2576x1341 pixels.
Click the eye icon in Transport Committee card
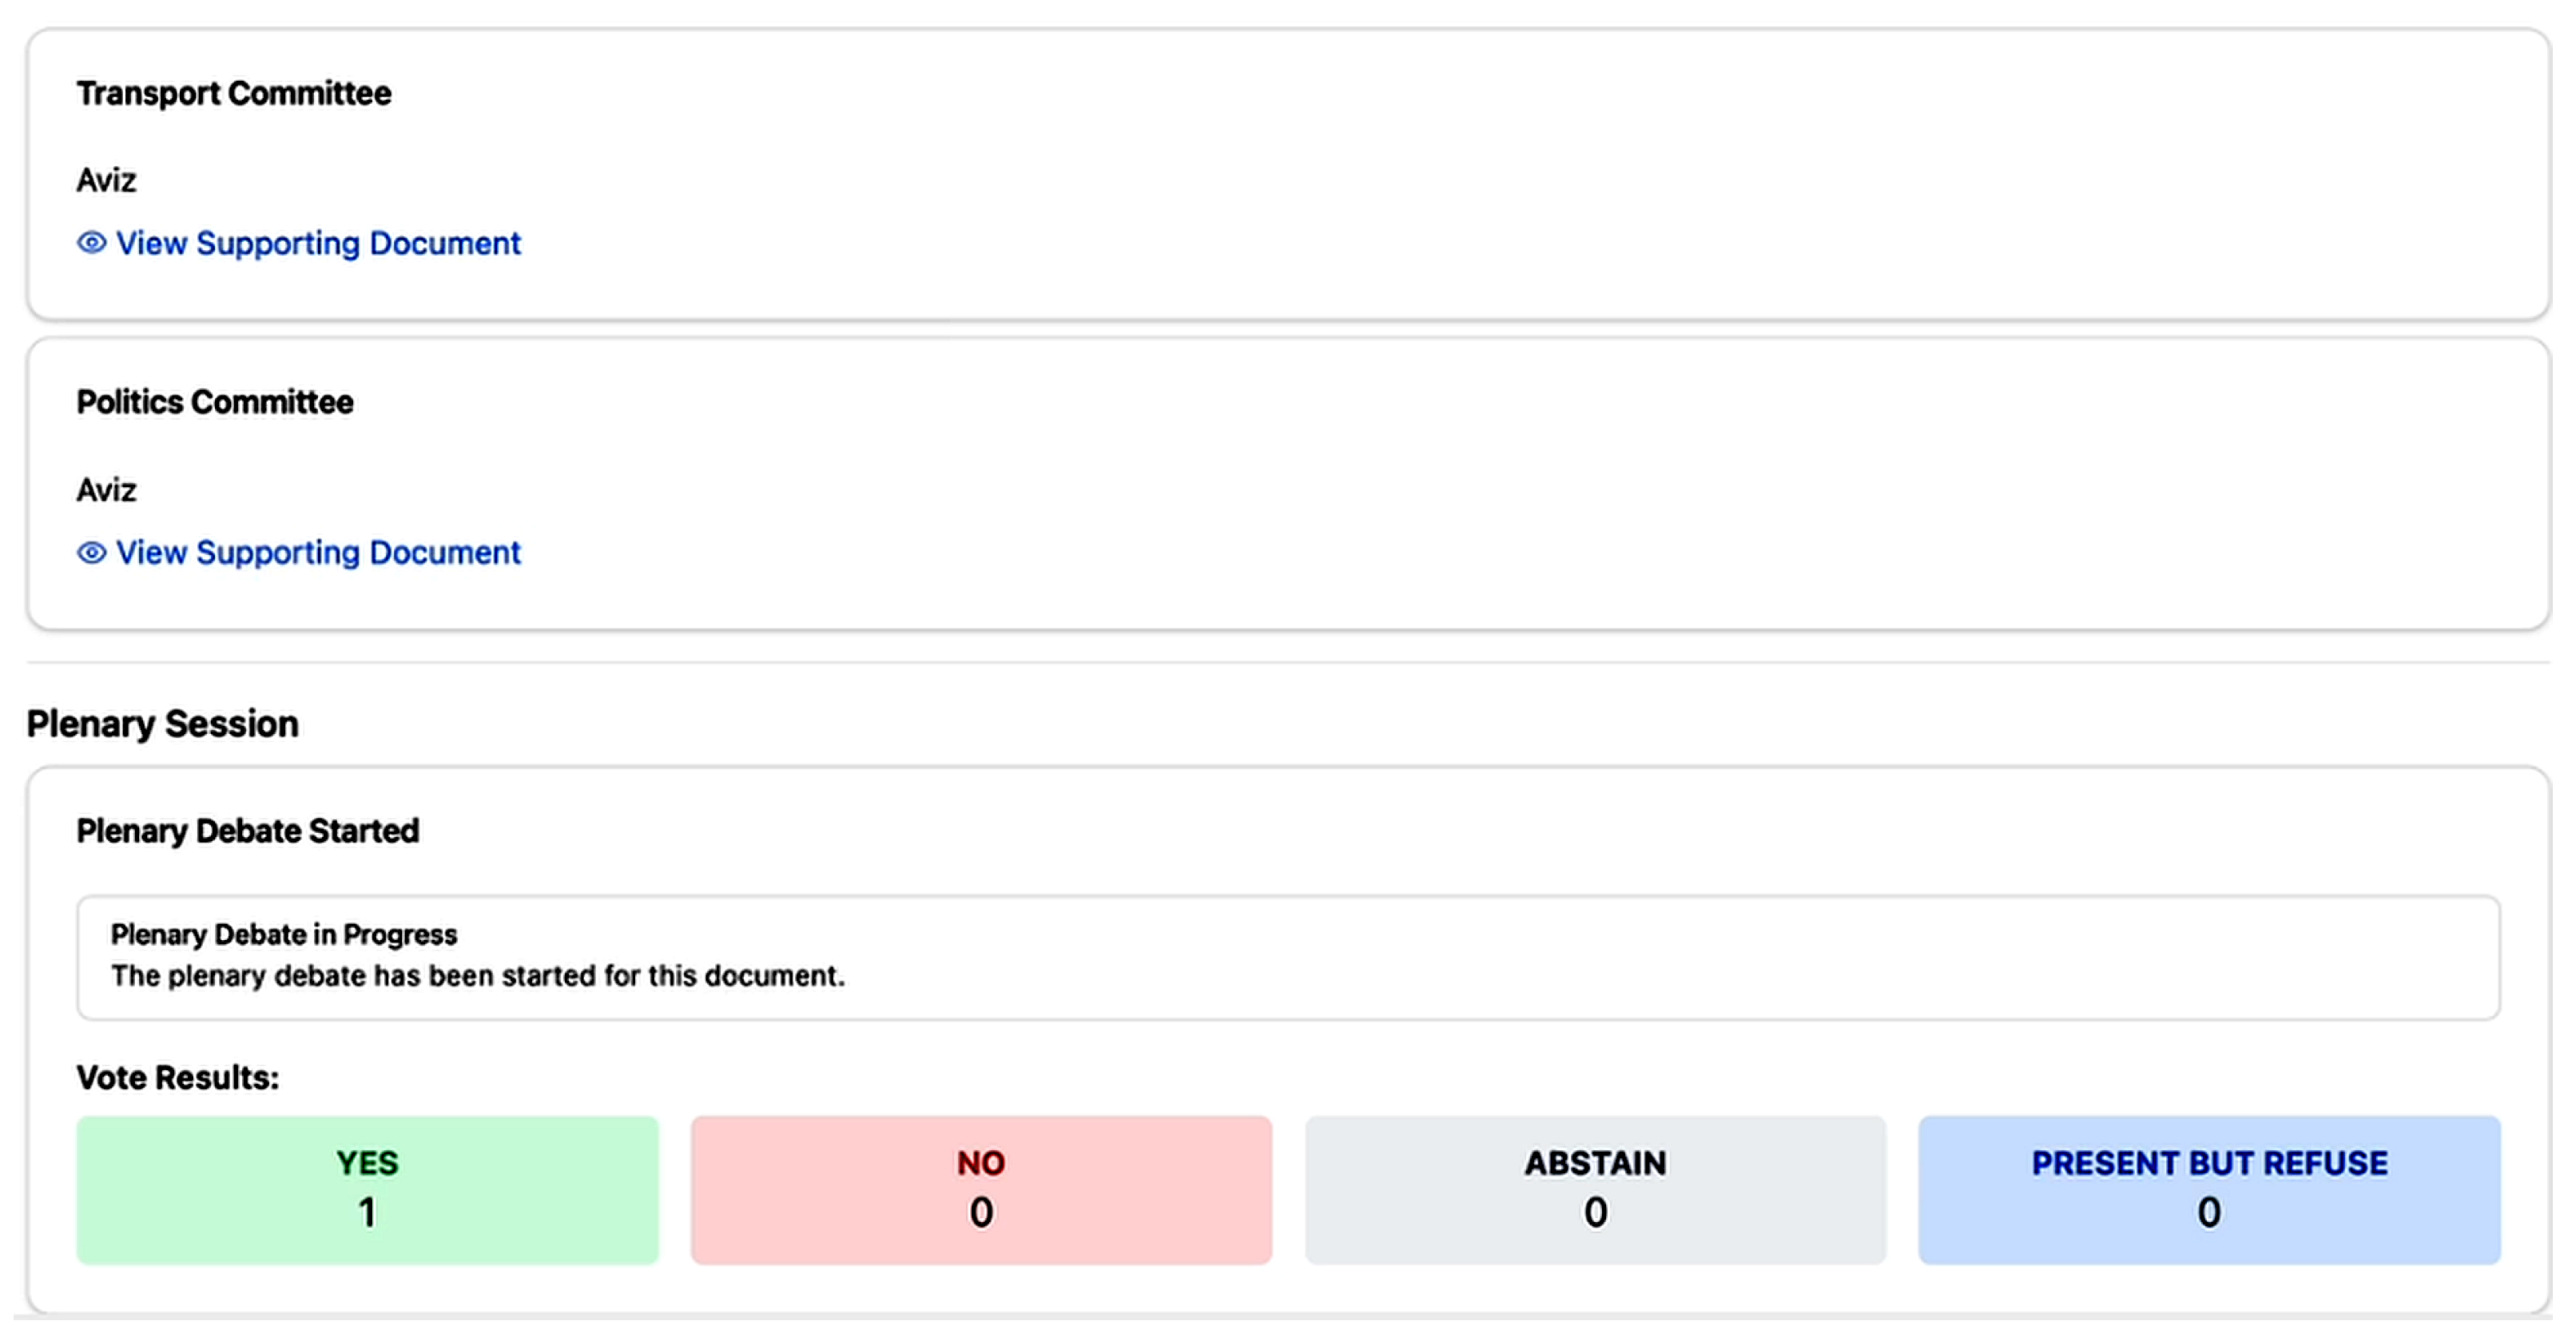pyautogui.click(x=91, y=243)
